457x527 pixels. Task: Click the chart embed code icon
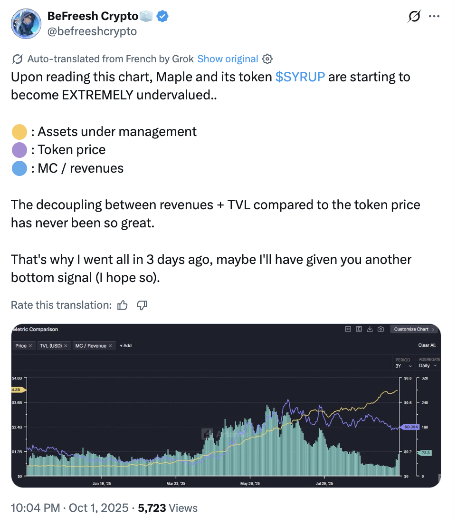[348, 329]
